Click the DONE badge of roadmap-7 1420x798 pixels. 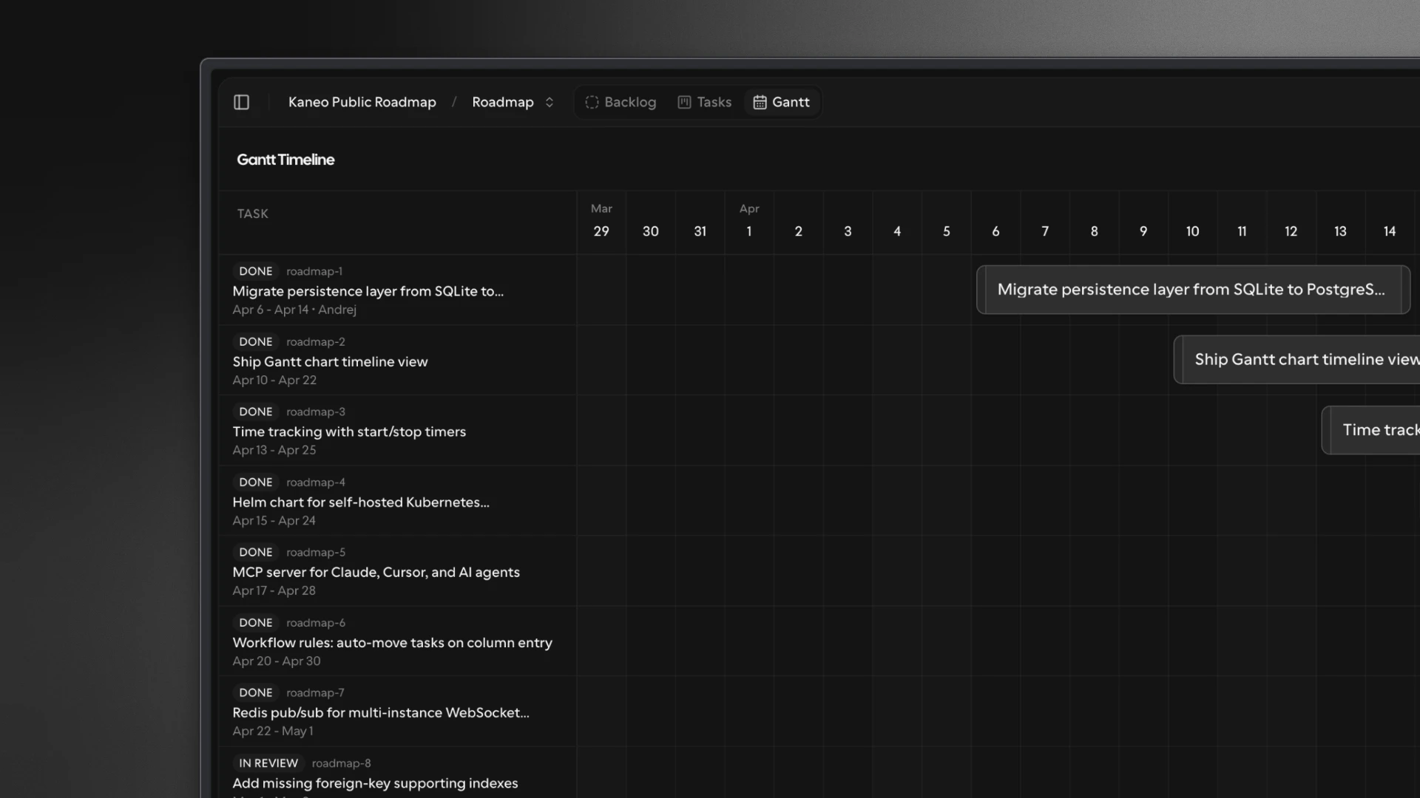255,692
